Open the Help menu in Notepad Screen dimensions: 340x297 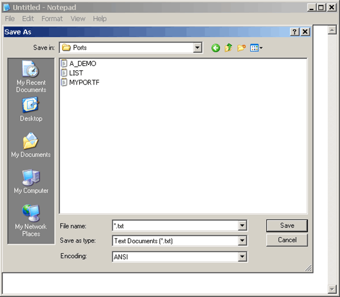coord(100,19)
